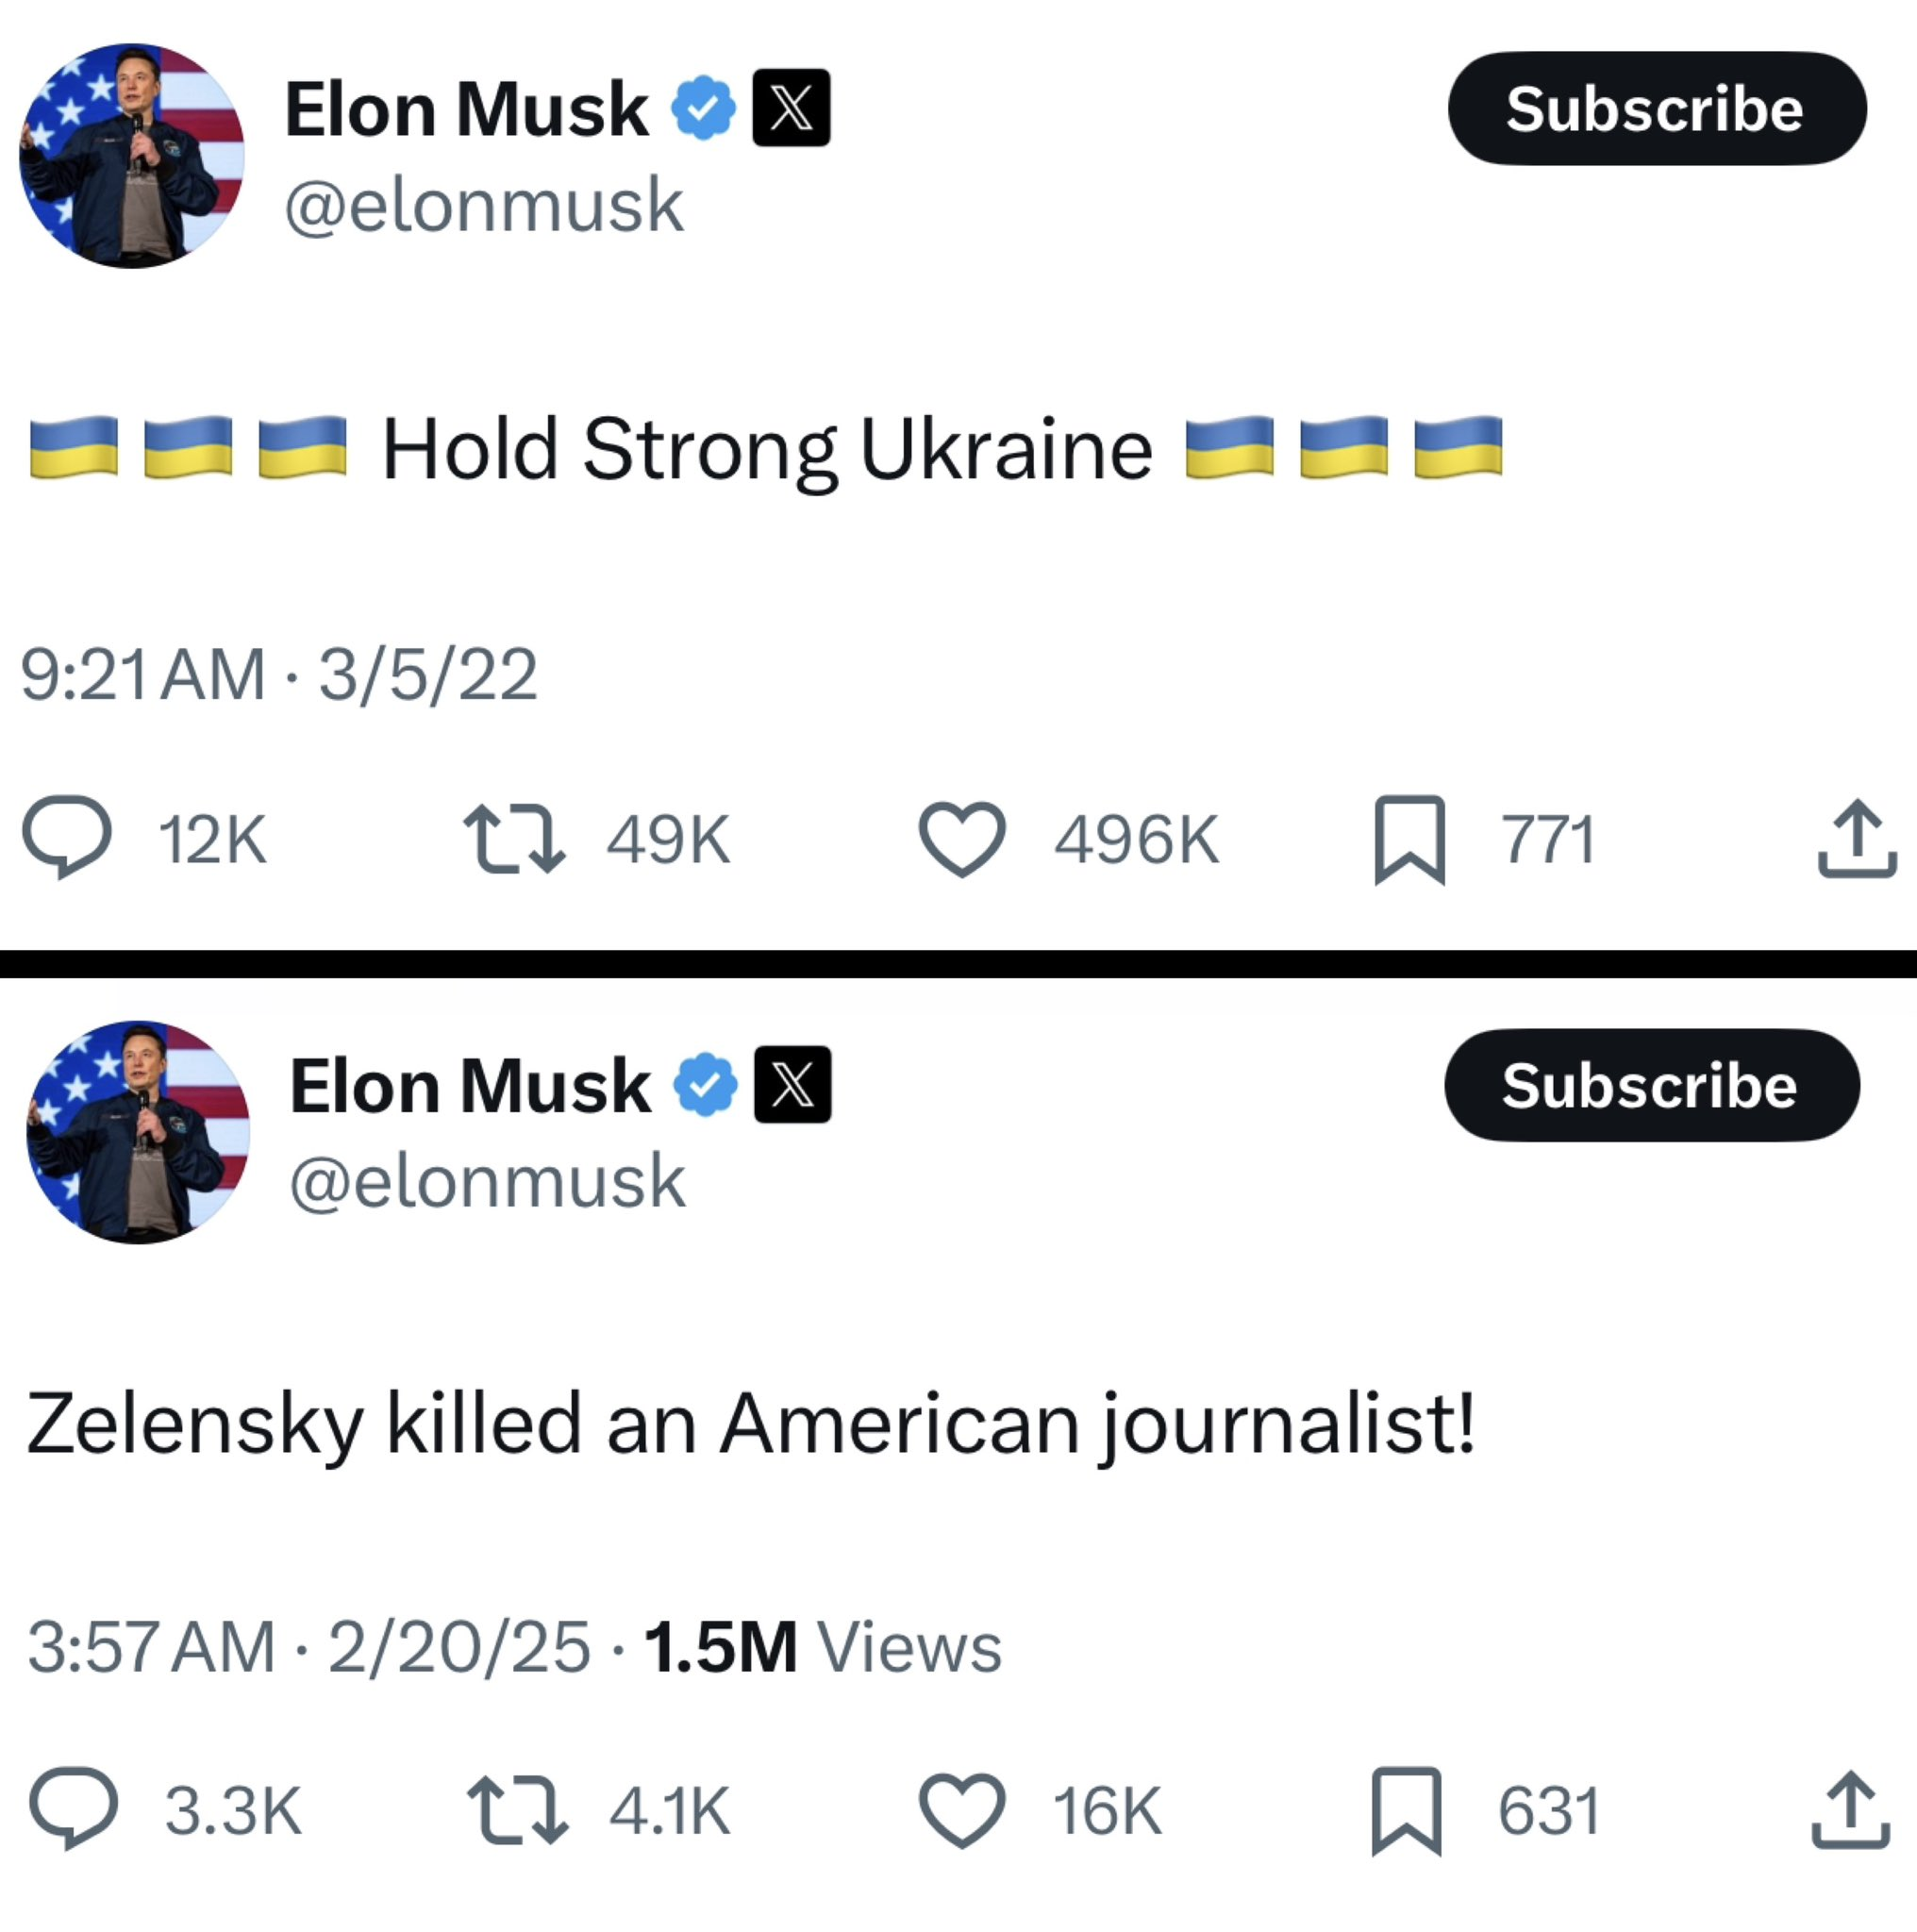The height and width of the screenshot is (1932, 1917).
Task: Repost the Zelensky journalist tweet
Action: [518, 1809]
